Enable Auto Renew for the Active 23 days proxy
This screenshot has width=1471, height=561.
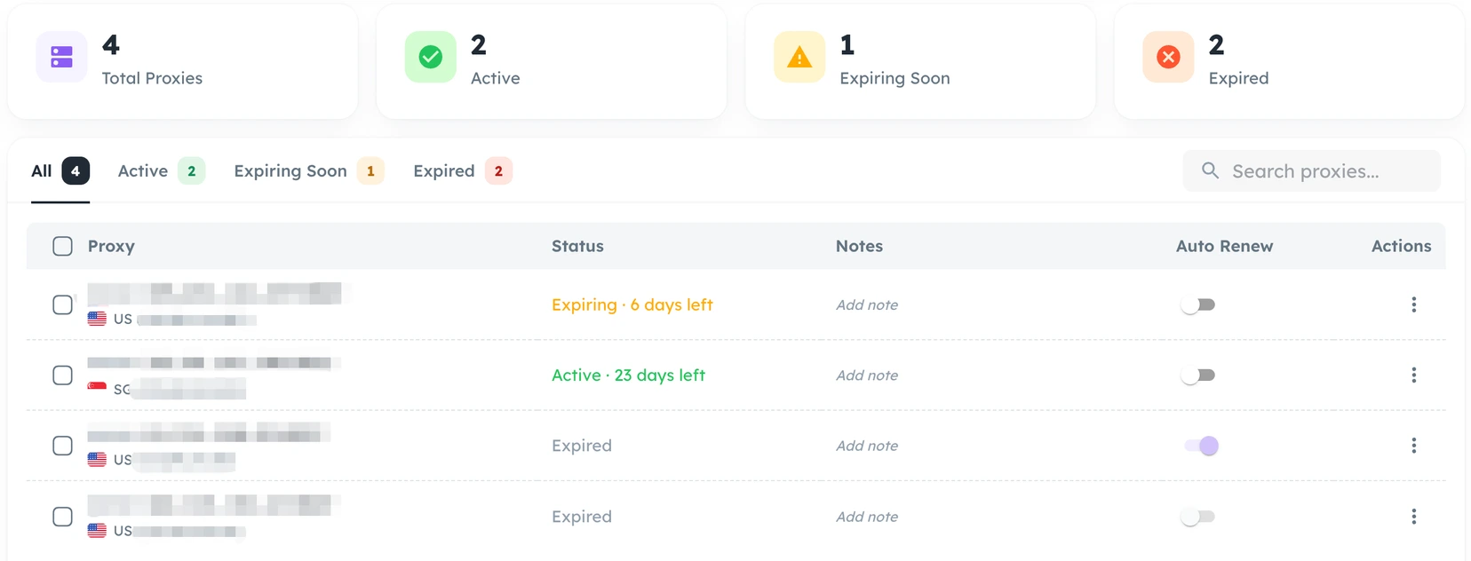click(x=1198, y=375)
